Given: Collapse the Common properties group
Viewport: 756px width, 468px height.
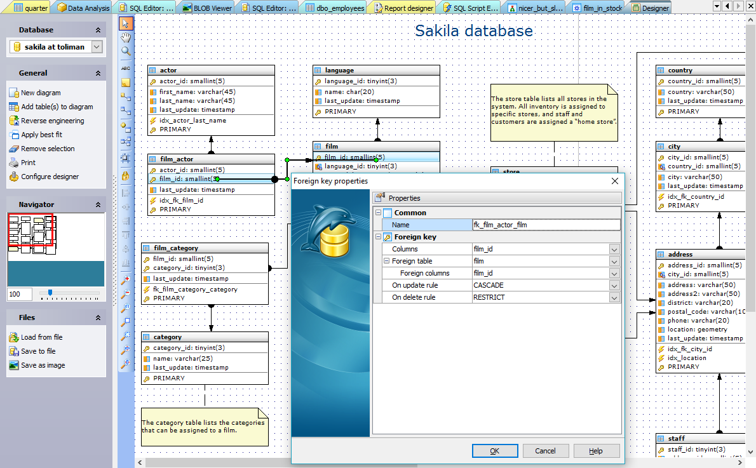Looking at the screenshot, I should click(379, 213).
